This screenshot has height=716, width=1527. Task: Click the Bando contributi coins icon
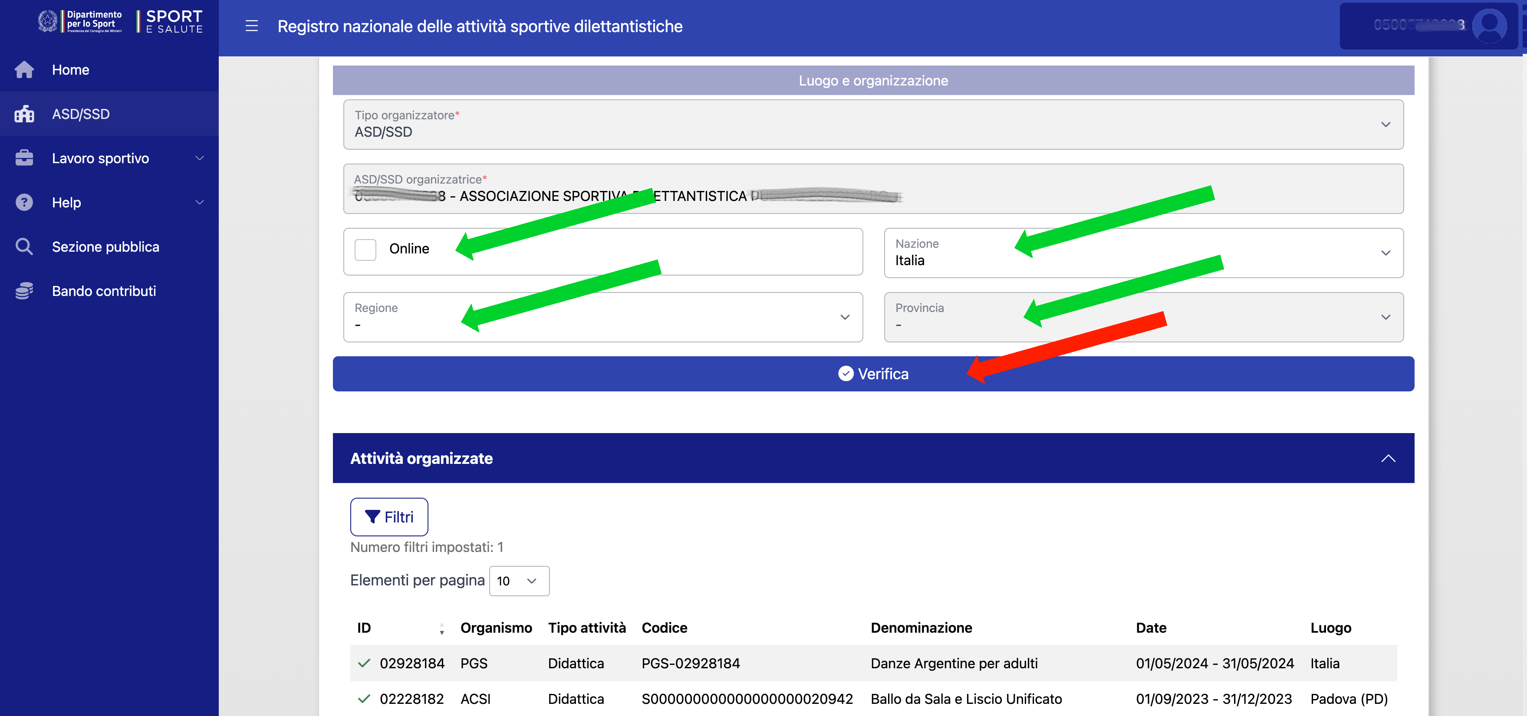24,291
